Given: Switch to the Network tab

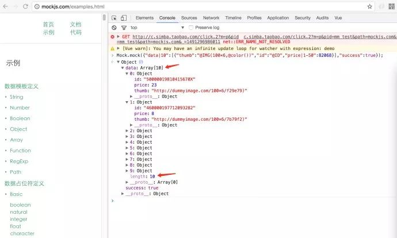Looking at the screenshot, I should click(211, 18).
